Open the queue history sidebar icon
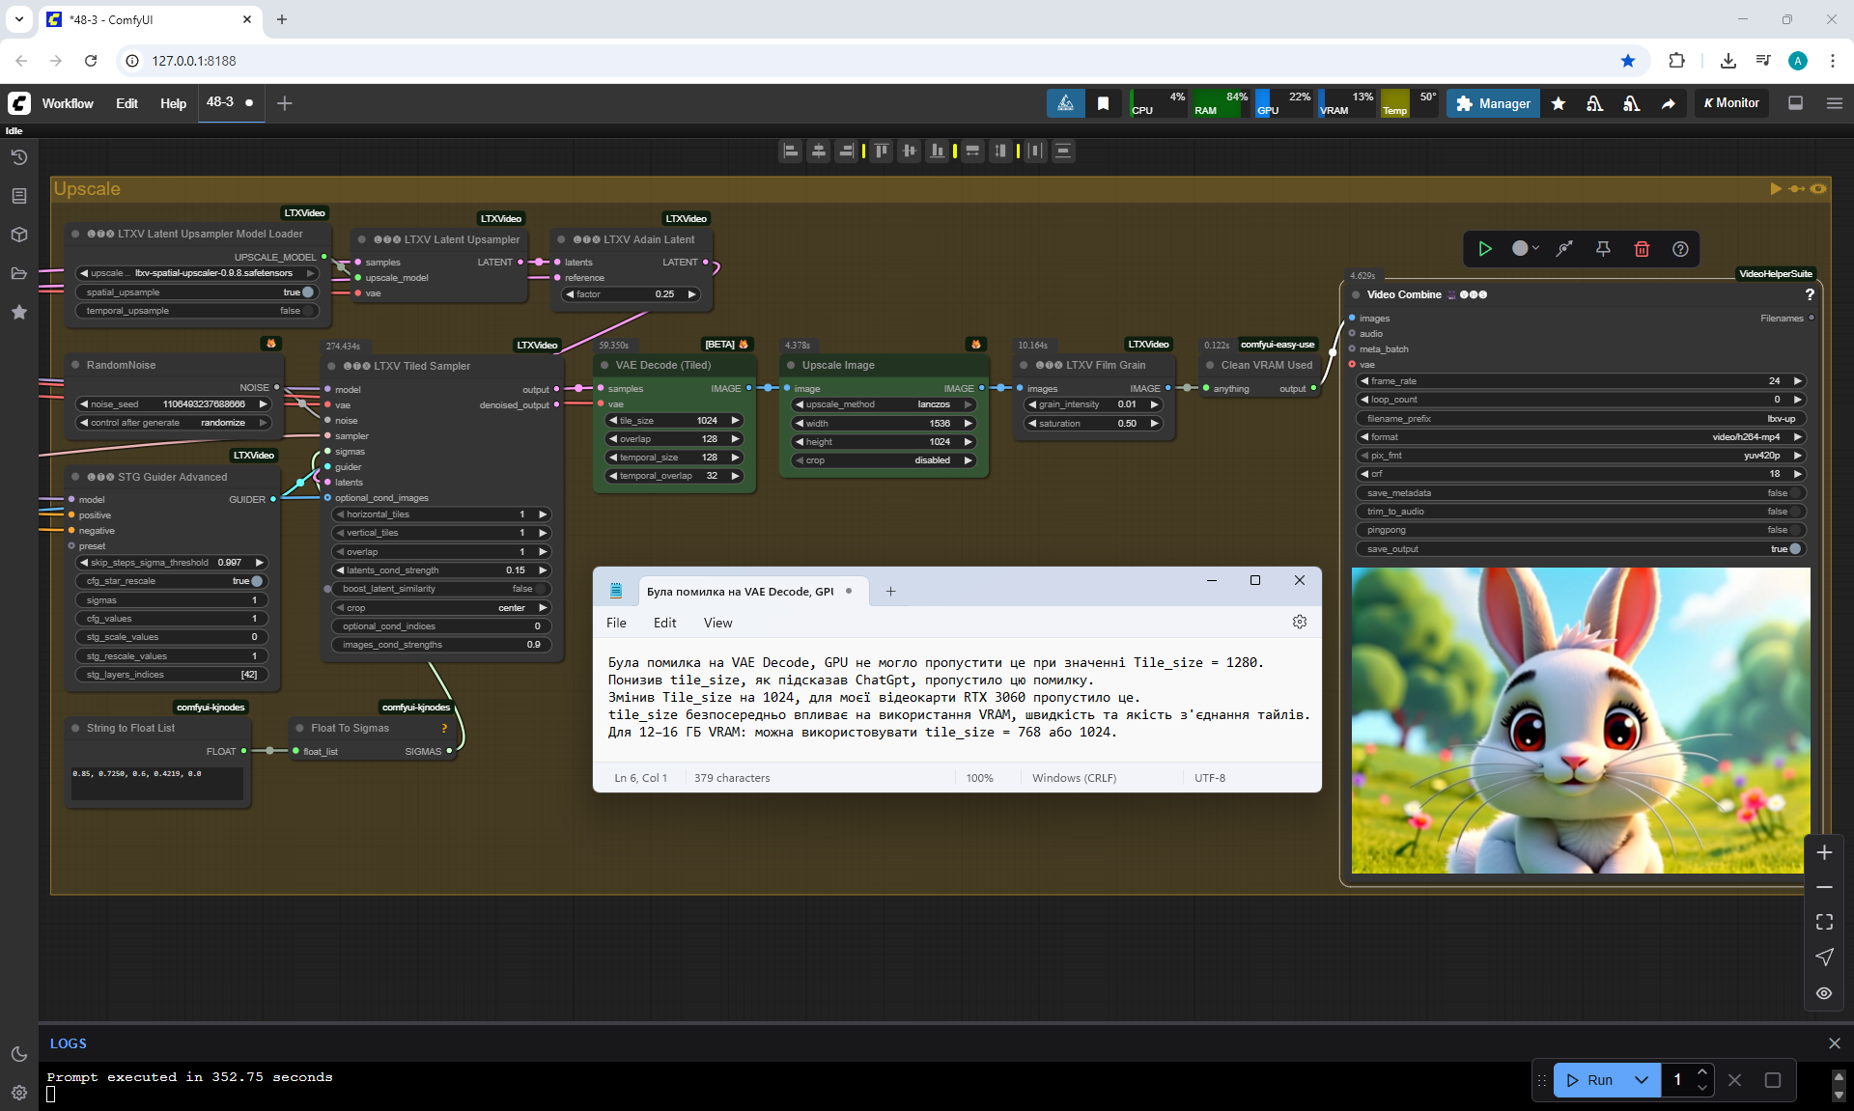Viewport: 1854px width, 1111px height. (19, 157)
